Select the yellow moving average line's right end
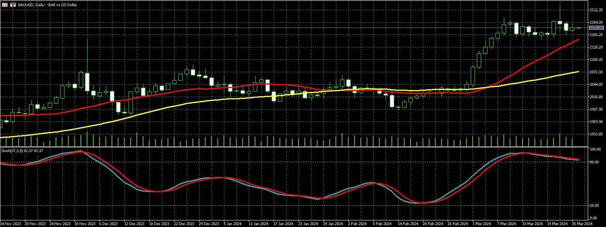This screenshot has width=606, height=227. tap(578, 72)
